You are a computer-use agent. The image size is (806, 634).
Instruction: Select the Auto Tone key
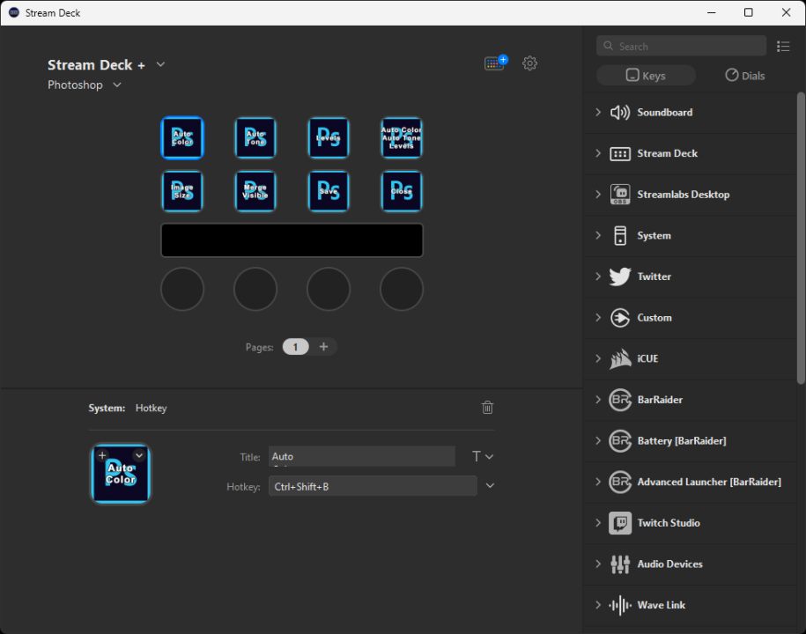click(255, 137)
